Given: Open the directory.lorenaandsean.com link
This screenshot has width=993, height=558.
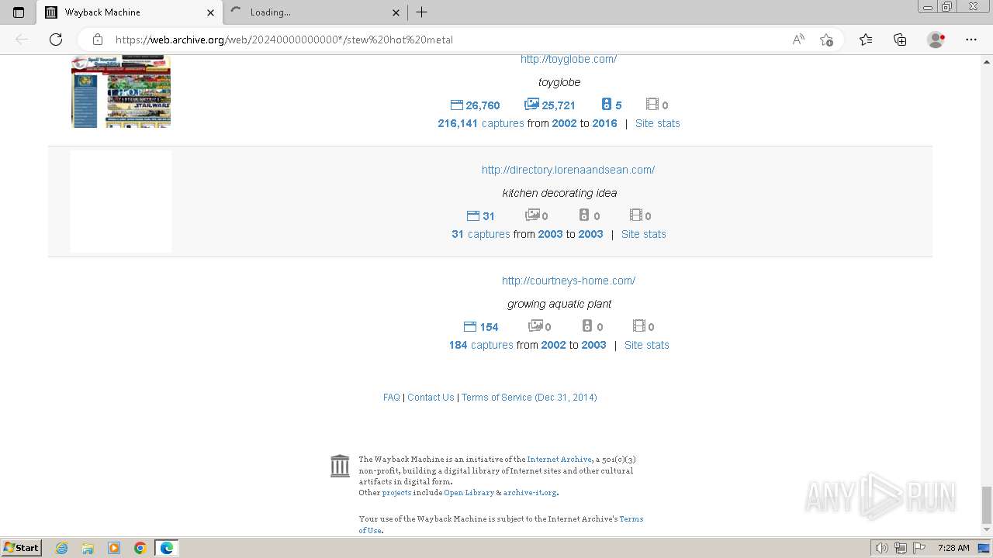Looking at the screenshot, I should 568,170.
